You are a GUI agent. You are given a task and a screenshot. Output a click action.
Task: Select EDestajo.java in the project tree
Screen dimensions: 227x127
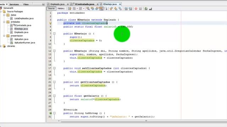[21, 29]
